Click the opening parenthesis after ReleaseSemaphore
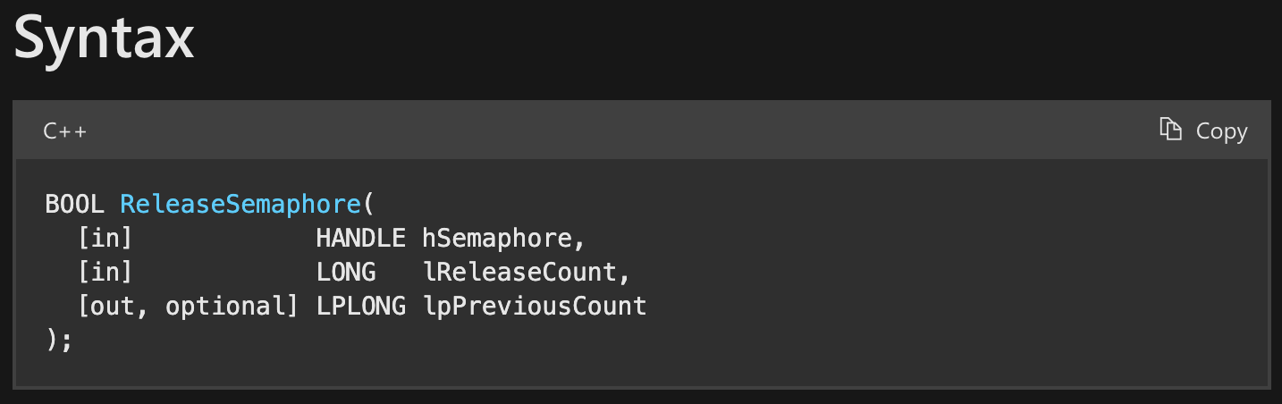Image resolution: width=1282 pixels, height=404 pixels. [x=367, y=204]
